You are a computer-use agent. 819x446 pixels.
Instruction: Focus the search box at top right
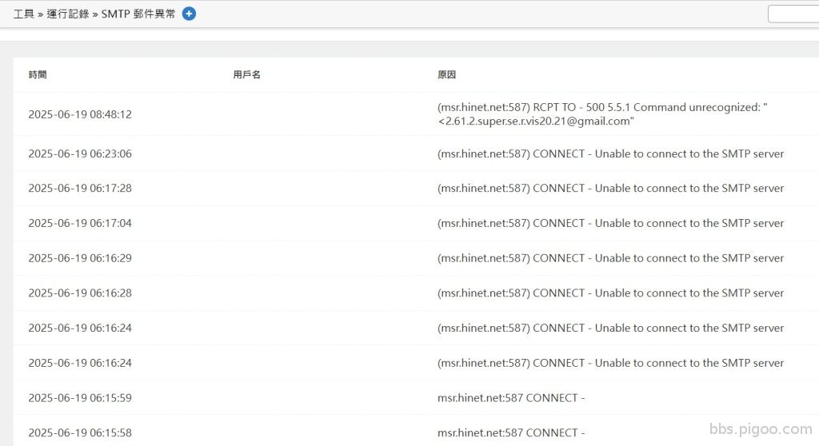tap(794, 14)
